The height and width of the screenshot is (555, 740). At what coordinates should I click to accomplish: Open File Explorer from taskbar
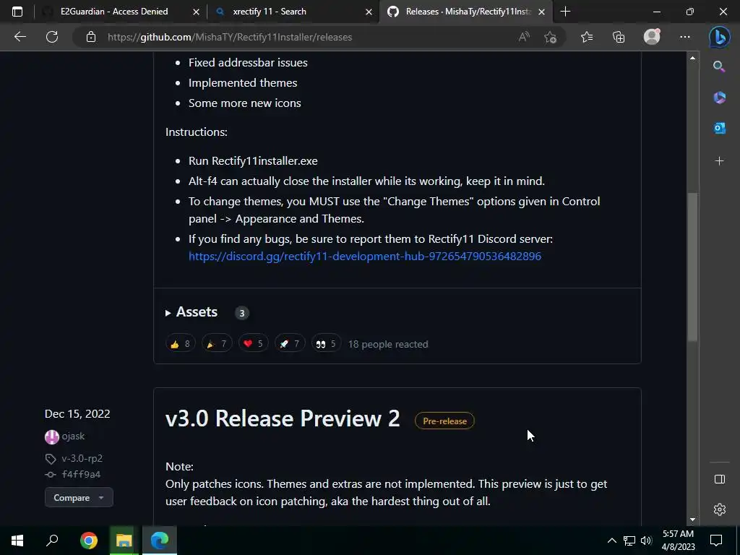click(124, 541)
